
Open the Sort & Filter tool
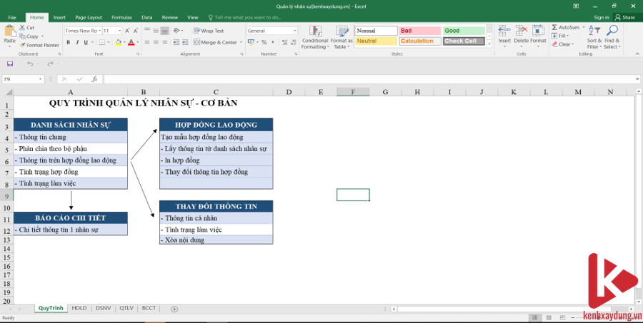coord(594,37)
